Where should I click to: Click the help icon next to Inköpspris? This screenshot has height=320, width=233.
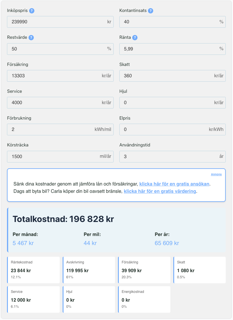pos(32,11)
